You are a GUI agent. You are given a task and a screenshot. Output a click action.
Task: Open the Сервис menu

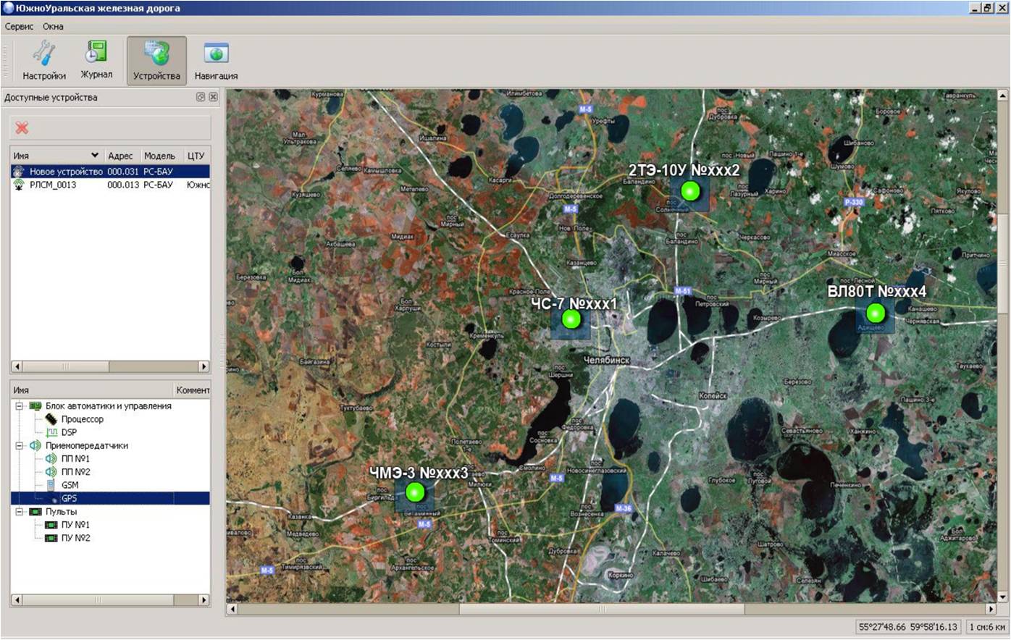pyautogui.click(x=20, y=27)
